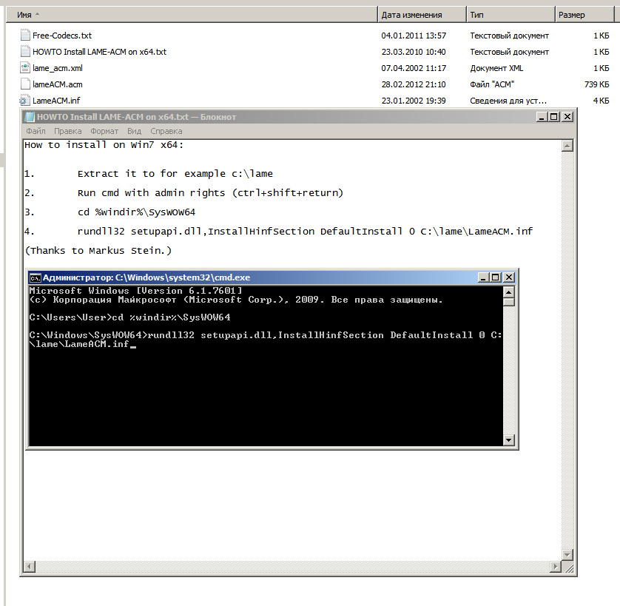This screenshot has width=620, height=606.
Task: Open the Правка menu in Notepad
Action: pyautogui.click(x=67, y=131)
